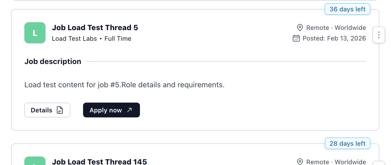Open the Job Load Test Thread 5 title
Viewport: 391px width, 165px height.
point(95,27)
